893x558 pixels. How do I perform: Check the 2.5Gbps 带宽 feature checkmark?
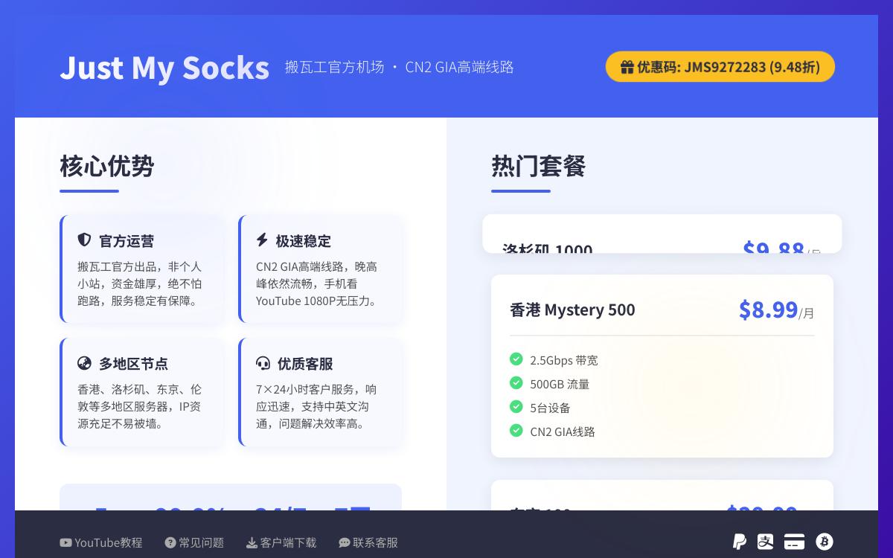tap(516, 359)
